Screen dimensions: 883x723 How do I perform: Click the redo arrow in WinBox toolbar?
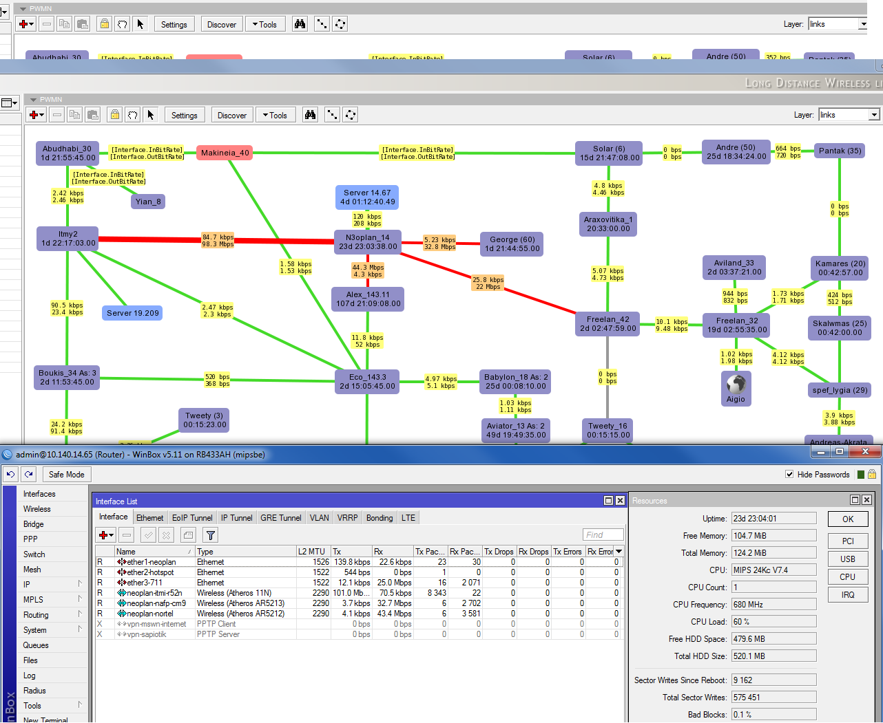click(28, 474)
